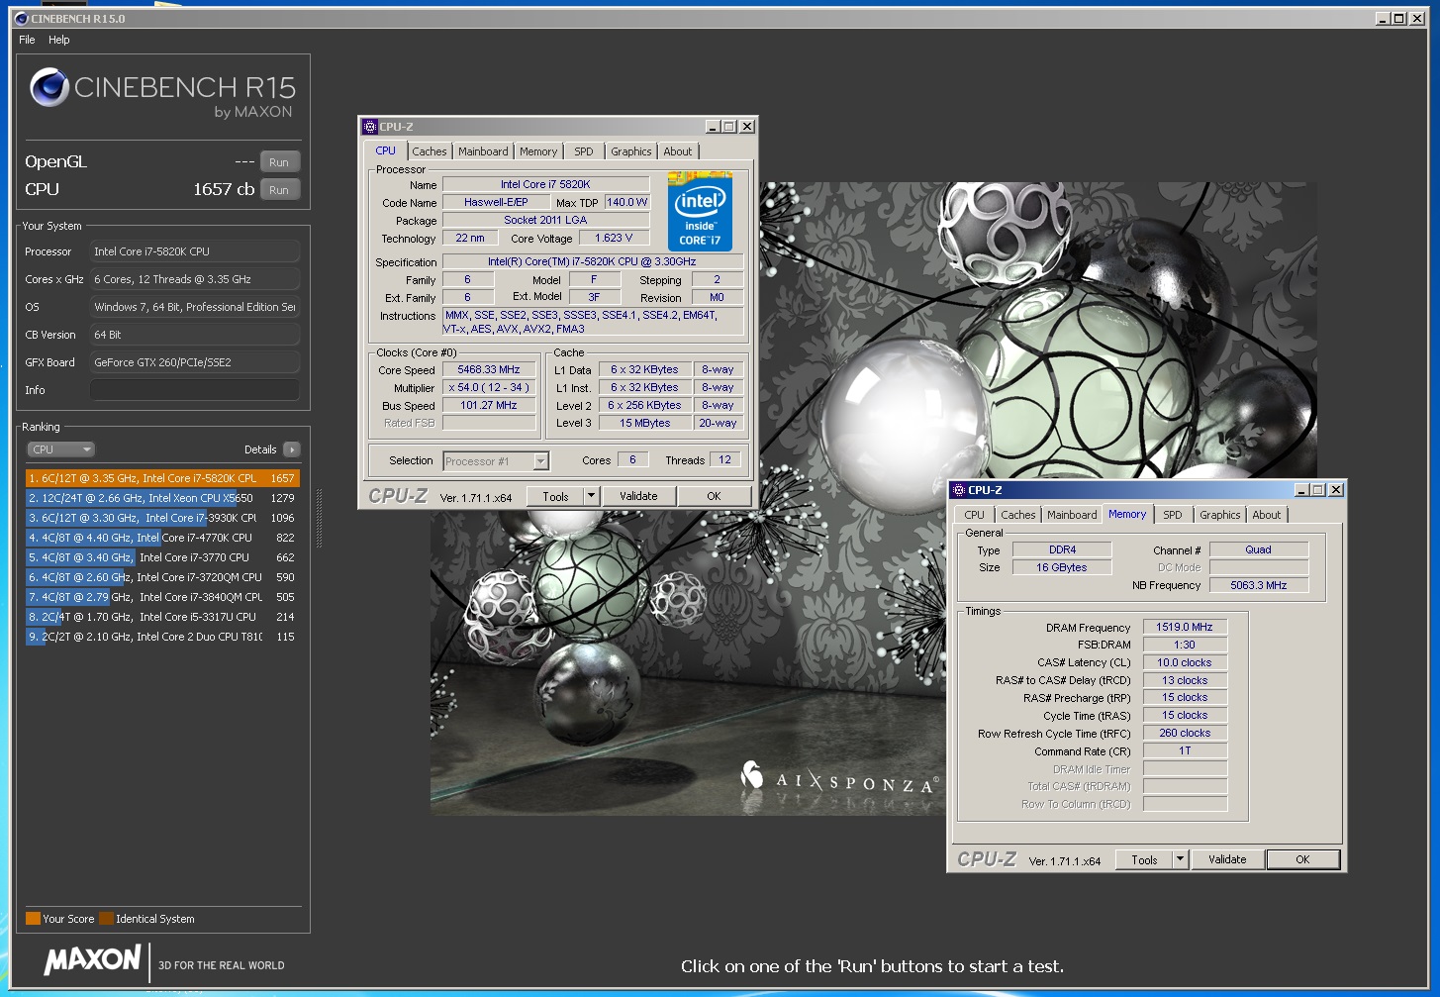Open the Help menu in Cinebench
Screen dimensions: 1440x997
[59, 40]
